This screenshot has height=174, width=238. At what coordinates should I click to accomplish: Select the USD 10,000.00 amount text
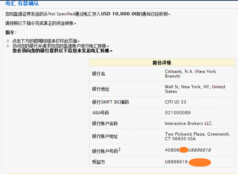tap(119, 14)
